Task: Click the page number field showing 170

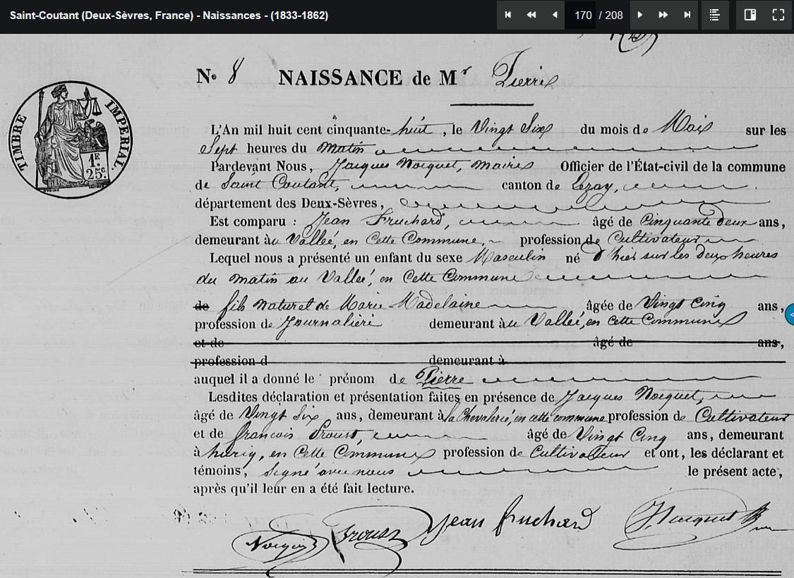Action: click(x=582, y=15)
